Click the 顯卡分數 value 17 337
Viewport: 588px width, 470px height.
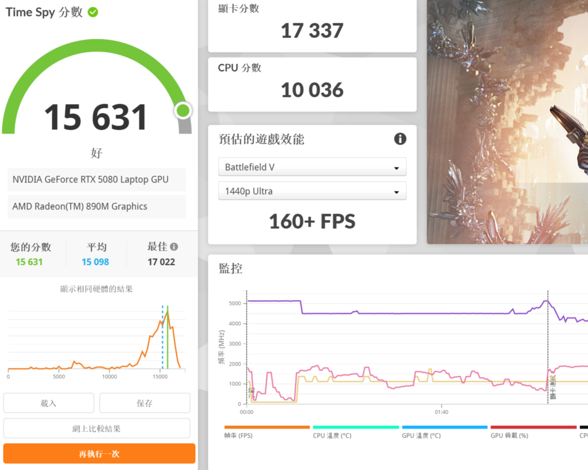pyautogui.click(x=312, y=31)
